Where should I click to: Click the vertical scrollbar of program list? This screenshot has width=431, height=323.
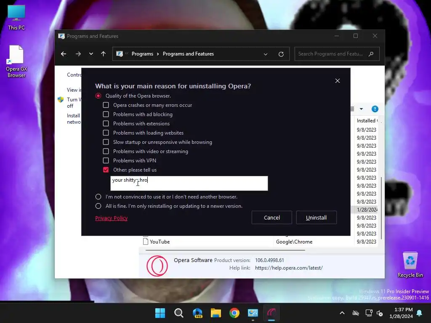tap(381, 208)
